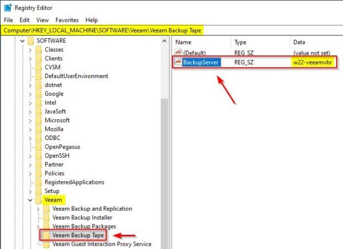
Task: Expand Veeam Backup and Replication key
Action: 38,209
